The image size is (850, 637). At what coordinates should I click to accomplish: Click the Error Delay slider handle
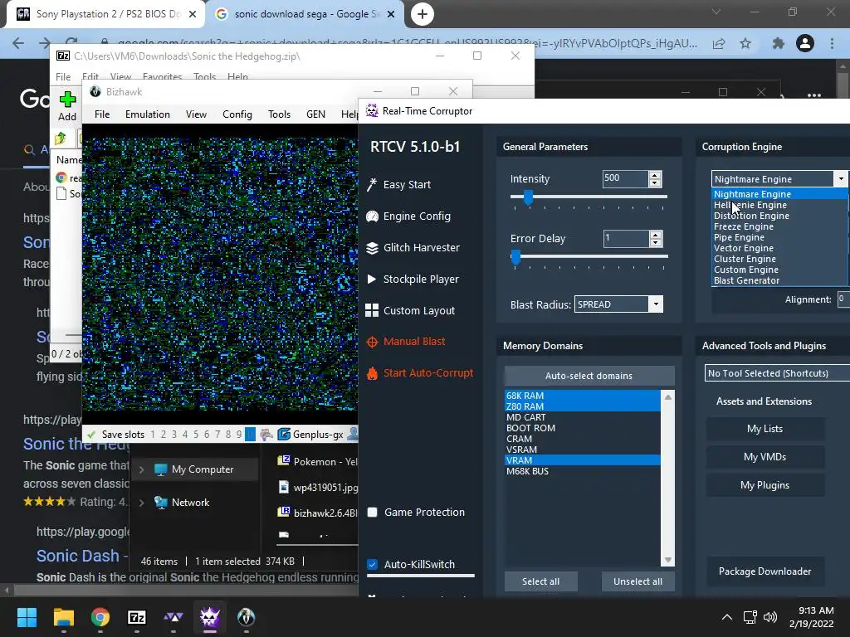(x=515, y=258)
